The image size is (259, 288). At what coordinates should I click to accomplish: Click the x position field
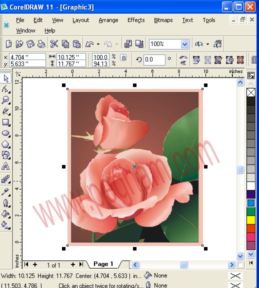27,57
